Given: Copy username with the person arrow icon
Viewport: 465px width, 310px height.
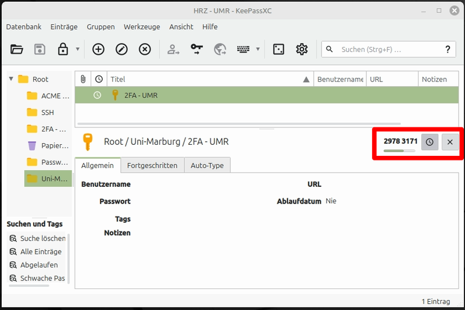Looking at the screenshot, I should click(x=173, y=49).
